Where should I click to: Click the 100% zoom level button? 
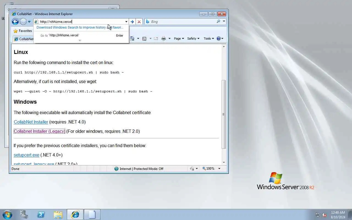[208, 169]
